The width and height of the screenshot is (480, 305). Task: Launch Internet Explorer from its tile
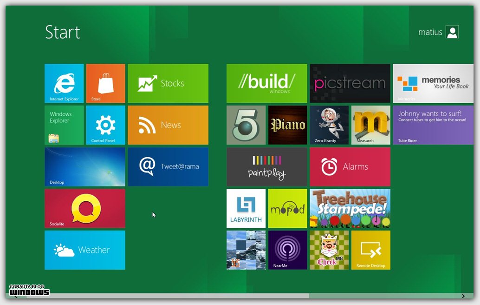64,83
